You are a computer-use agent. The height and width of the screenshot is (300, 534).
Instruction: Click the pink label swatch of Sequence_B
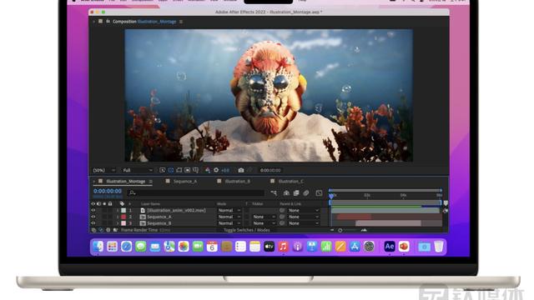tap(123, 223)
